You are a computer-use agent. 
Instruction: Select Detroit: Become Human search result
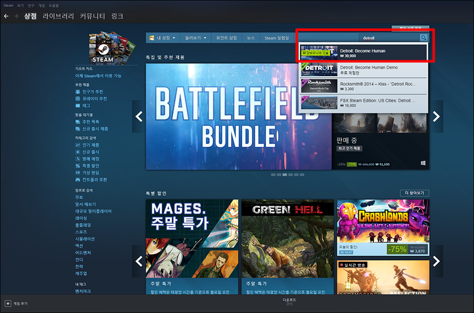tap(364, 53)
